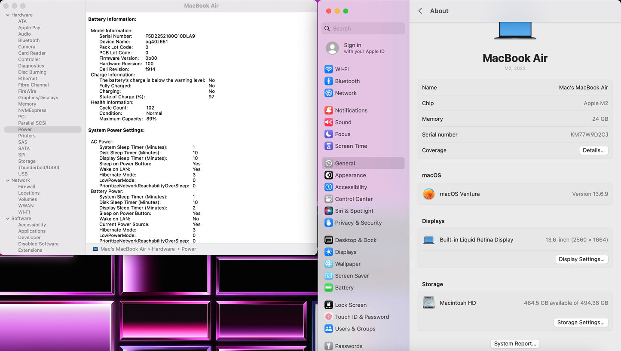
Task: Collapse the Hardware tree section
Action: click(8, 15)
